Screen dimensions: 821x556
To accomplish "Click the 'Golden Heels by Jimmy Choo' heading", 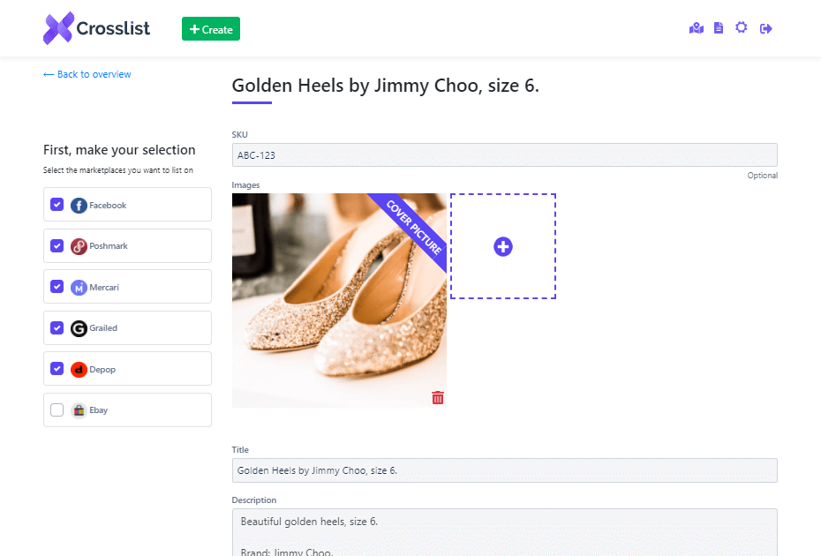I will [386, 86].
